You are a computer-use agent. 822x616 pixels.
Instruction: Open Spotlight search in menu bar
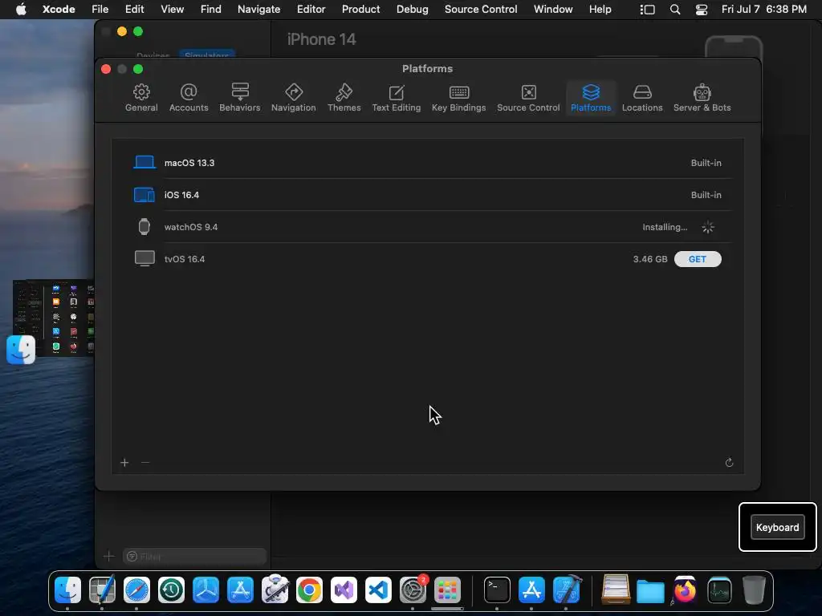[x=675, y=10]
